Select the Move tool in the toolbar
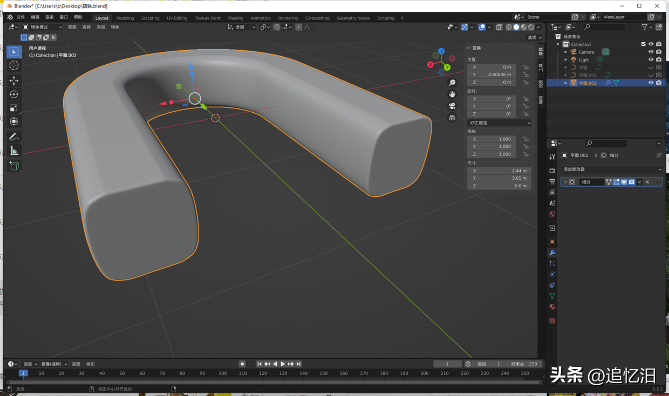 pos(13,80)
